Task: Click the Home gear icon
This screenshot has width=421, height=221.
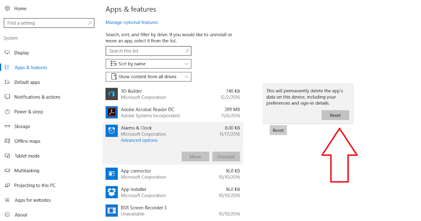Action: [x=7, y=8]
